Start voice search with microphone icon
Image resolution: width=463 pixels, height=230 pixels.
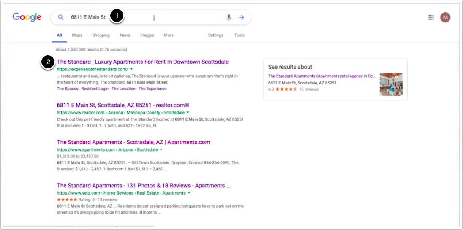[x=229, y=17]
